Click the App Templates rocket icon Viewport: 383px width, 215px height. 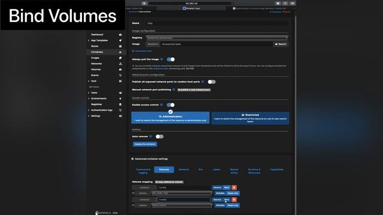pyautogui.click(x=120, y=41)
